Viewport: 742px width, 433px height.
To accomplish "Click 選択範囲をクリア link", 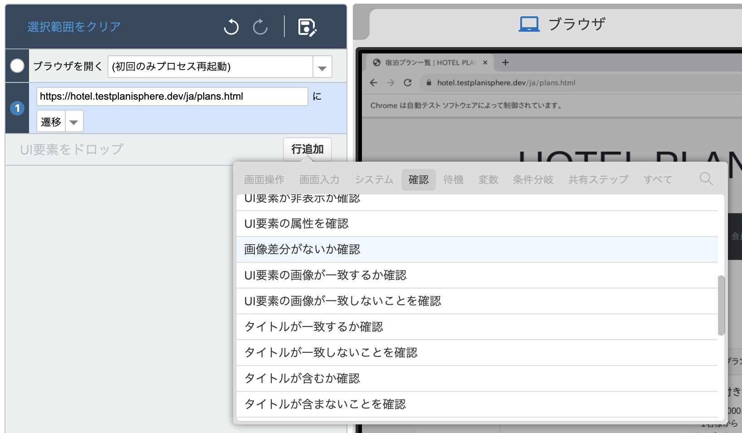I will point(74,27).
